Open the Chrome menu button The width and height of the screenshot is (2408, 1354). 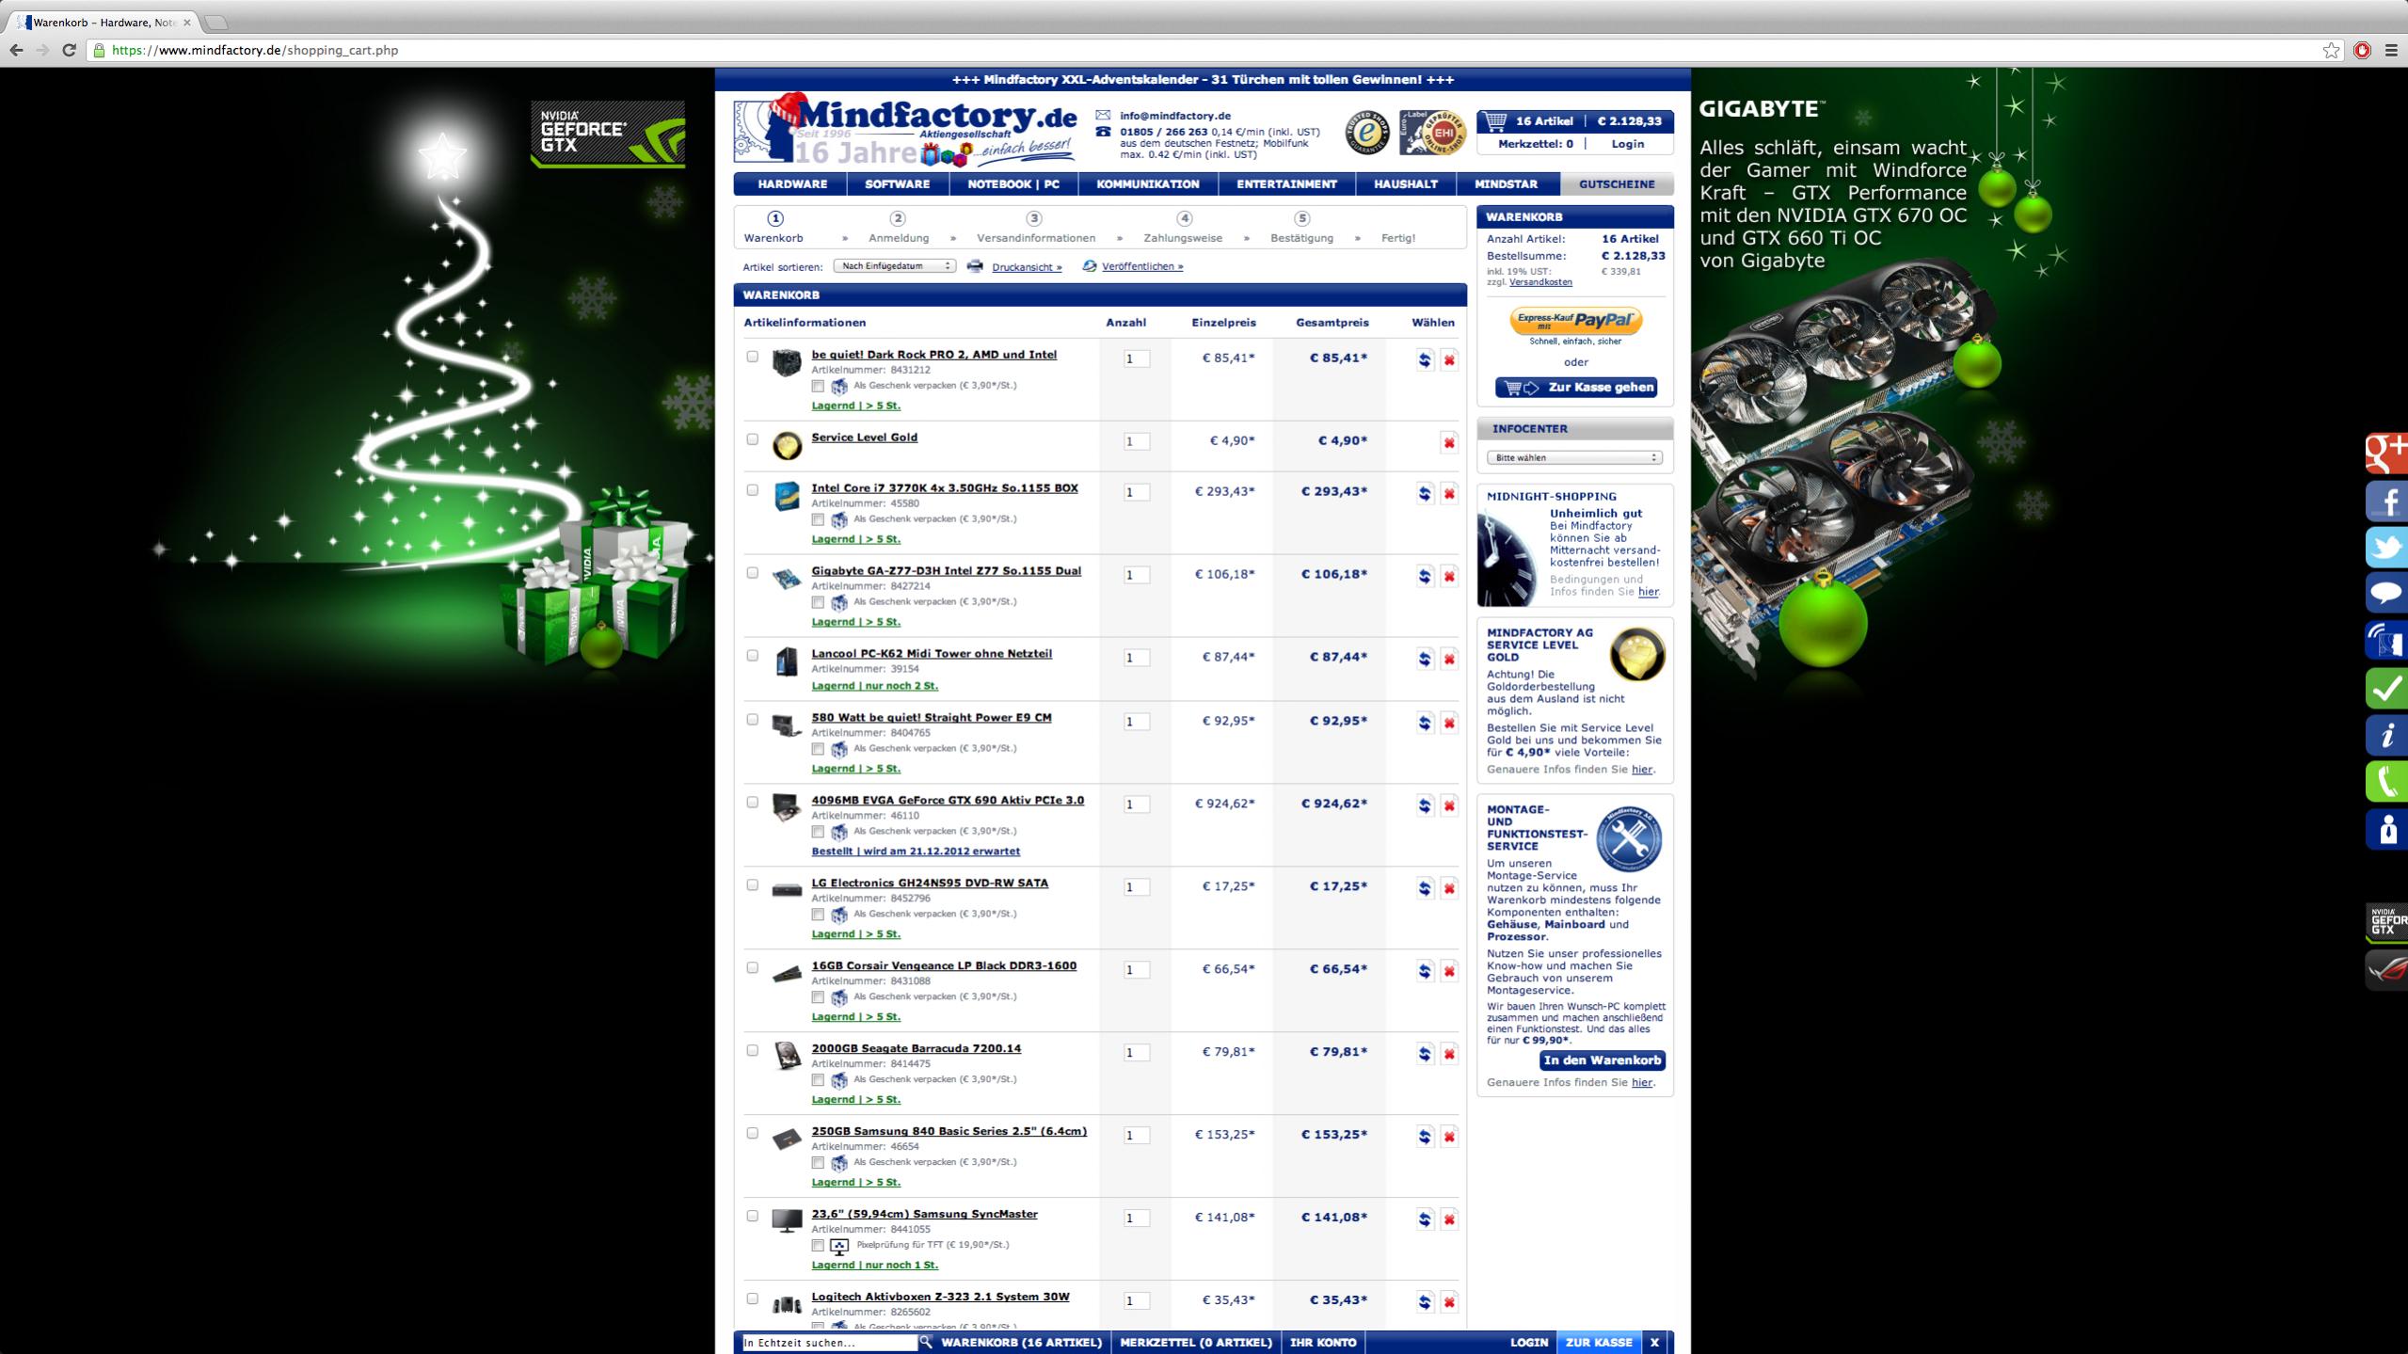coord(2391,51)
